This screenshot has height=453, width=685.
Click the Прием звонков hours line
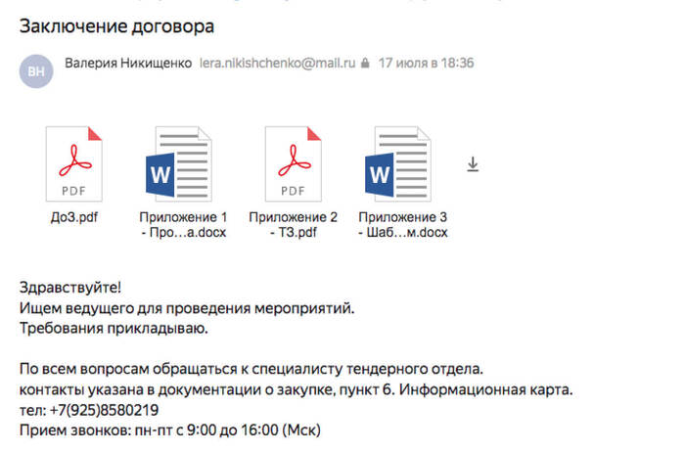pyautogui.click(x=170, y=430)
